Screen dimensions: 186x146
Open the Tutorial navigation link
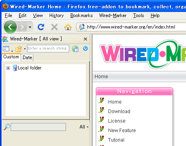tap(116, 140)
